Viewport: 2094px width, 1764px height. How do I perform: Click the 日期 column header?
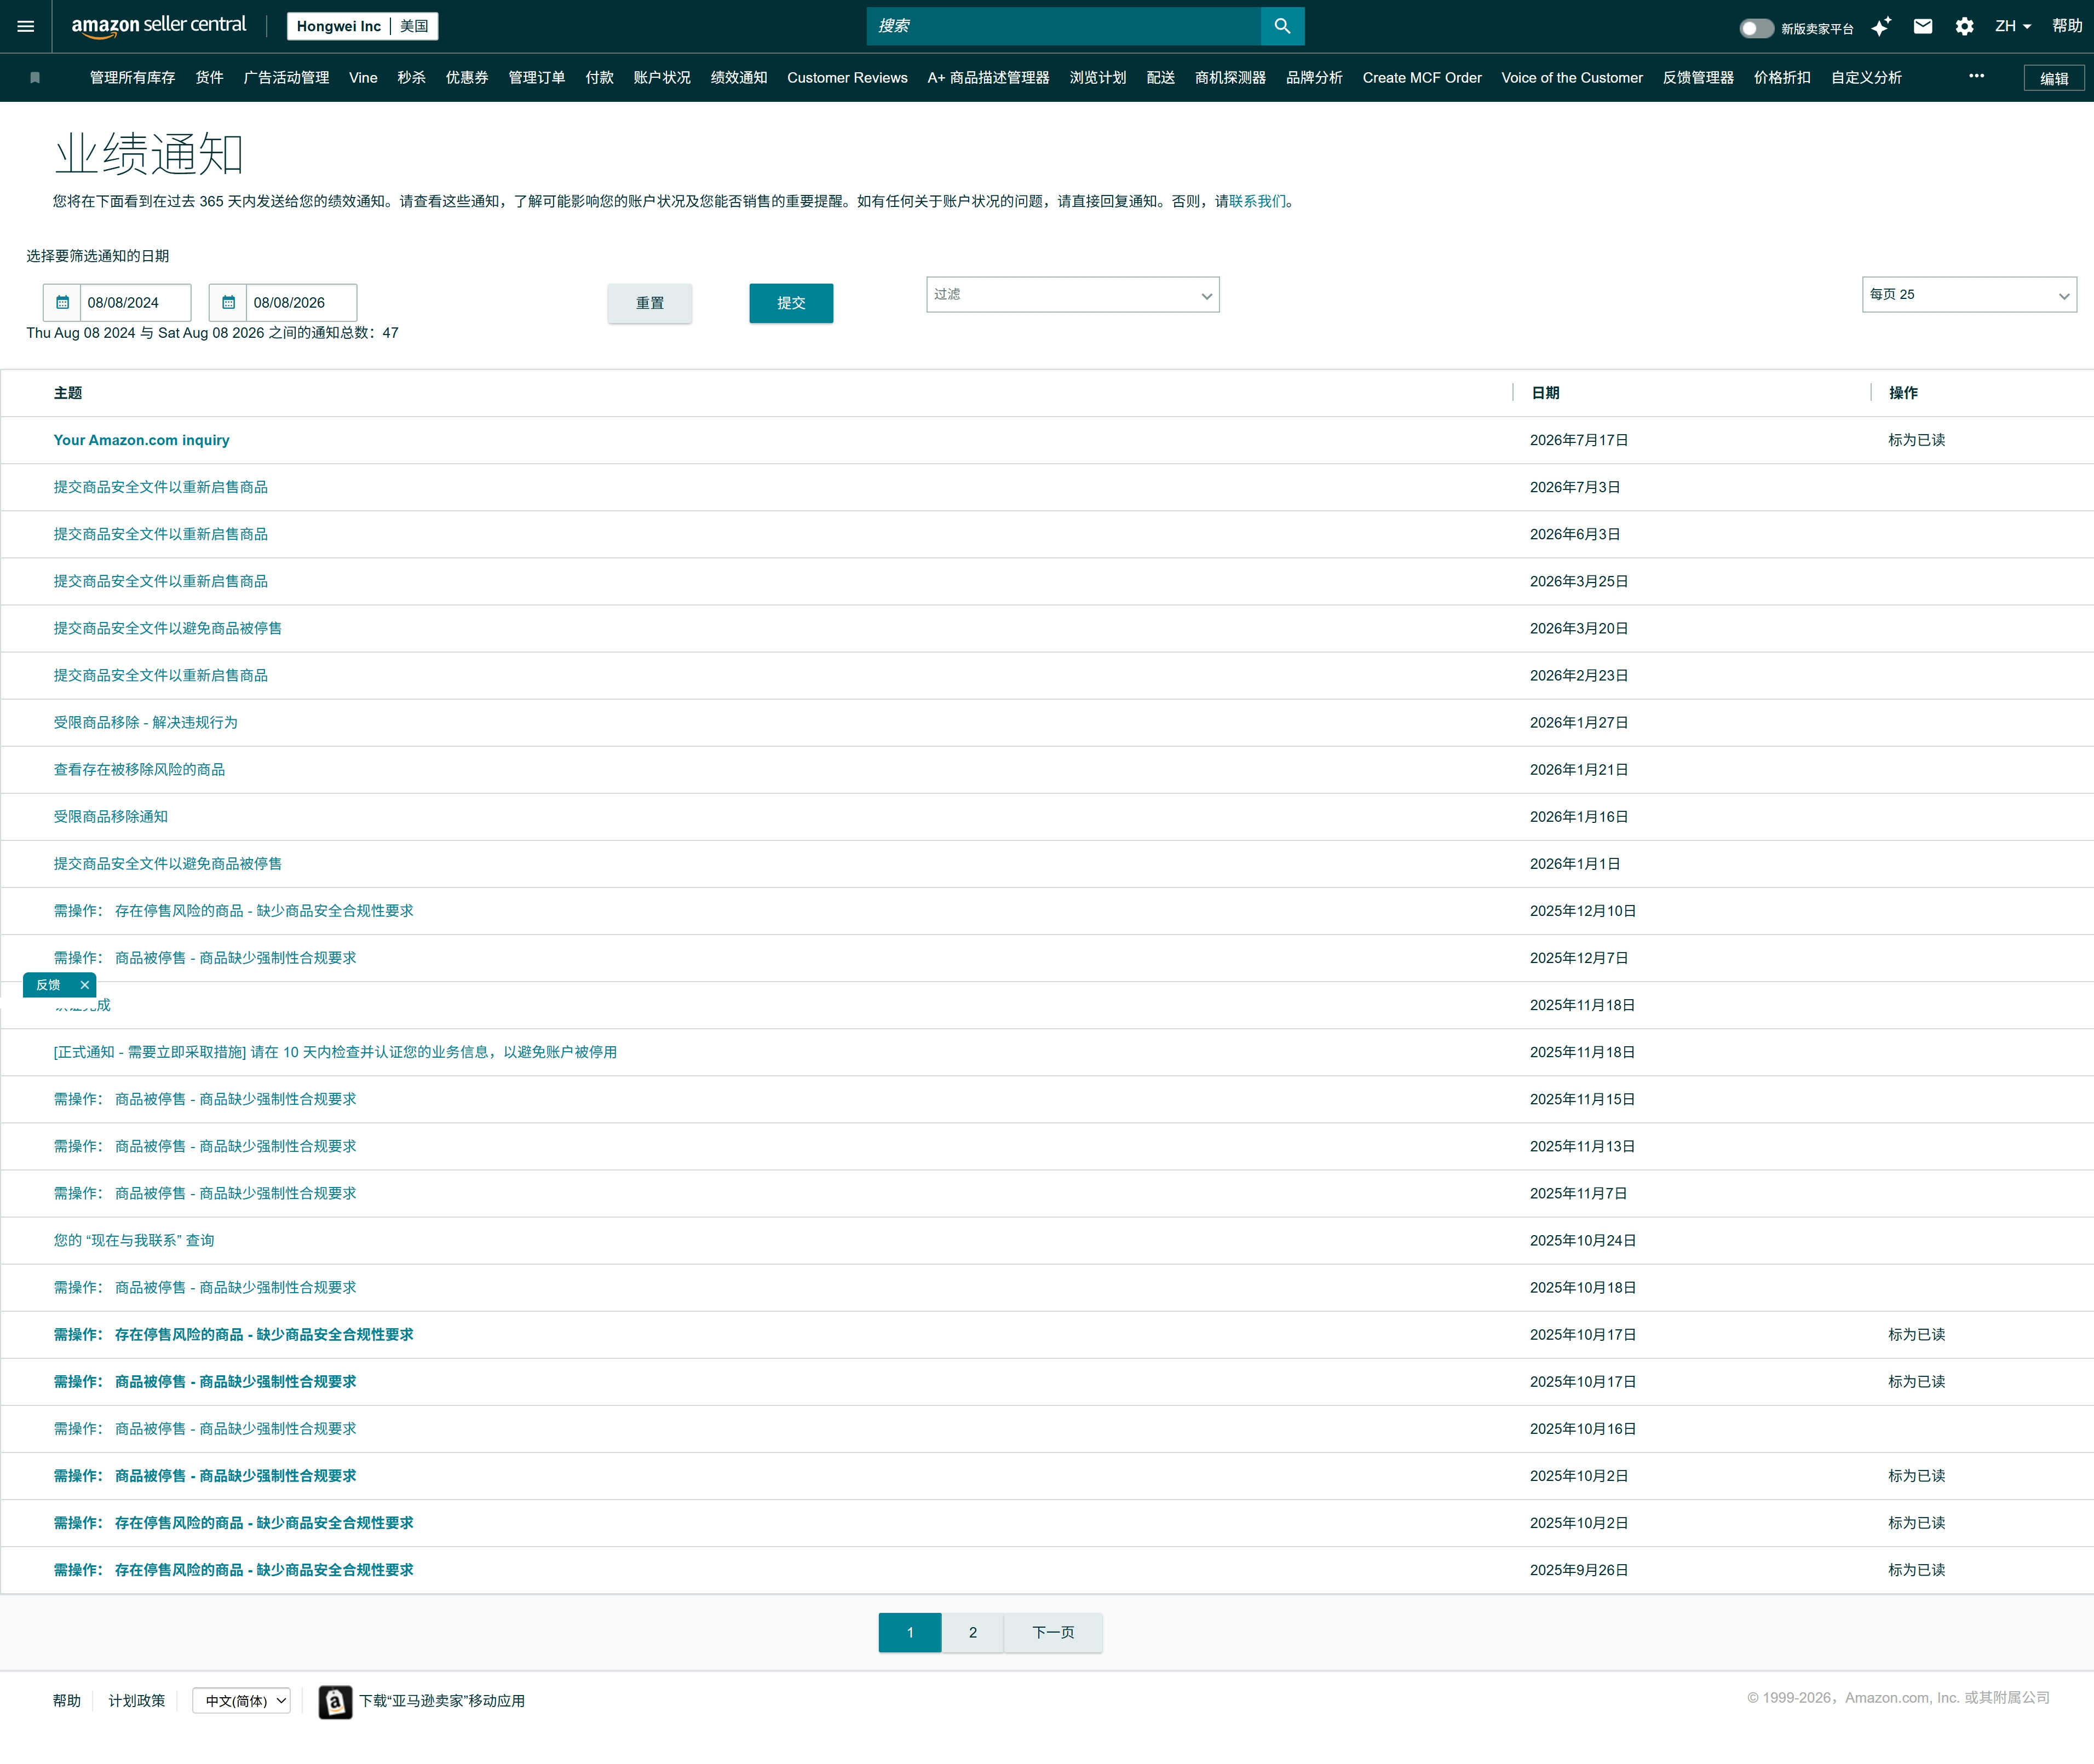[1545, 393]
